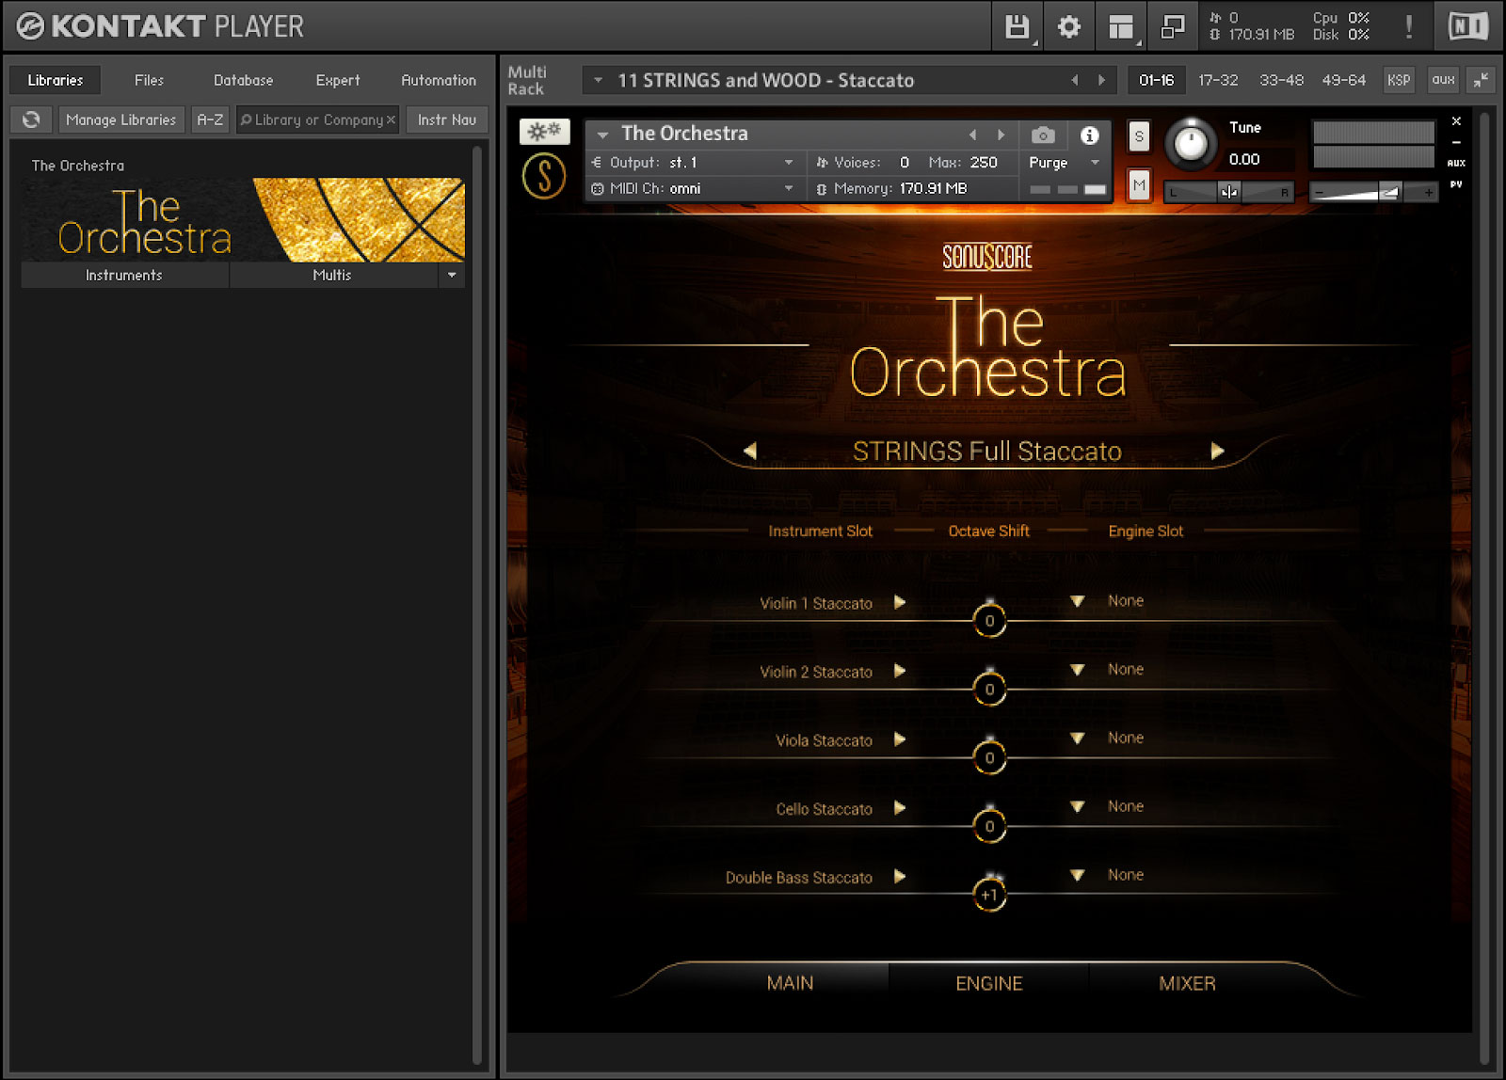Click the Sonuscore S logo icon
Viewport: 1506px width, 1080px height.
click(544, 176)
